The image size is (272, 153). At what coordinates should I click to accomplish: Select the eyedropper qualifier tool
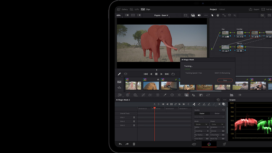click(119, 74)
